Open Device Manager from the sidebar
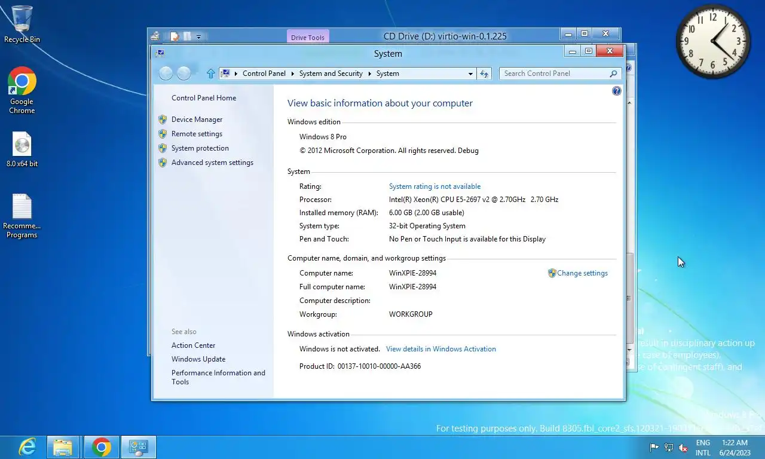This screenshot has width=765, height=459. pos(197,120)
